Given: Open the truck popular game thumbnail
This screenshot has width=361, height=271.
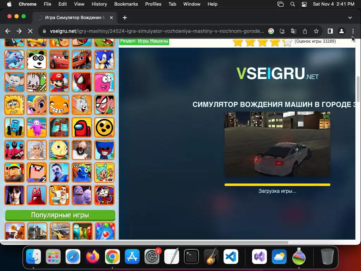Looking at the screenshot, I should point(37,231).
